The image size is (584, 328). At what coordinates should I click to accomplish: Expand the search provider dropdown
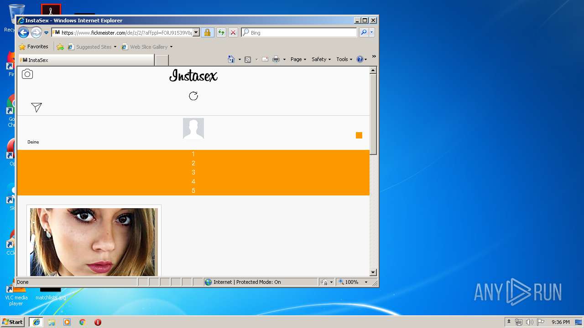coord(372,32)
